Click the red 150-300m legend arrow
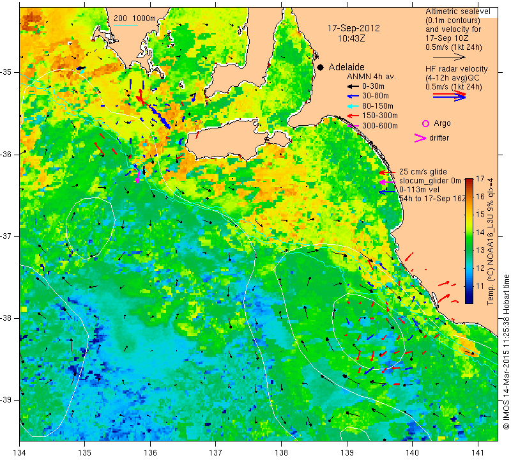 [x=353, y=116]
